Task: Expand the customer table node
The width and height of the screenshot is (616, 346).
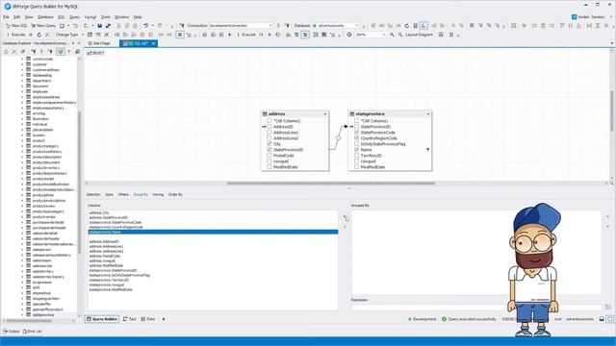Action: [x=22, y=64]
